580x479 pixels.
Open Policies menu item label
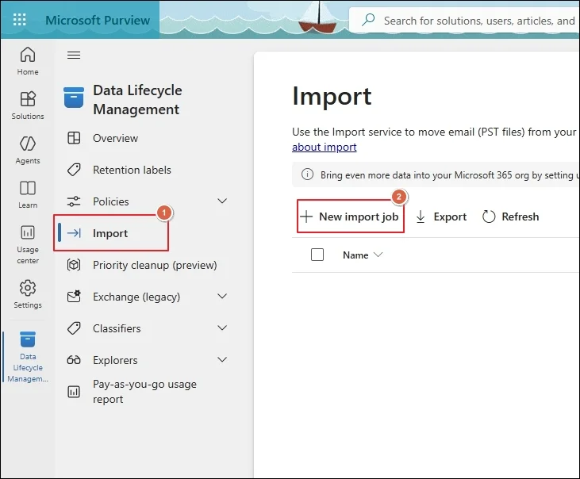(111, 201)
